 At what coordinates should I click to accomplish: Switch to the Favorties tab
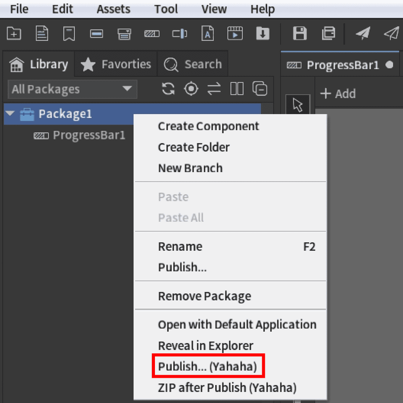coord(116,64)
